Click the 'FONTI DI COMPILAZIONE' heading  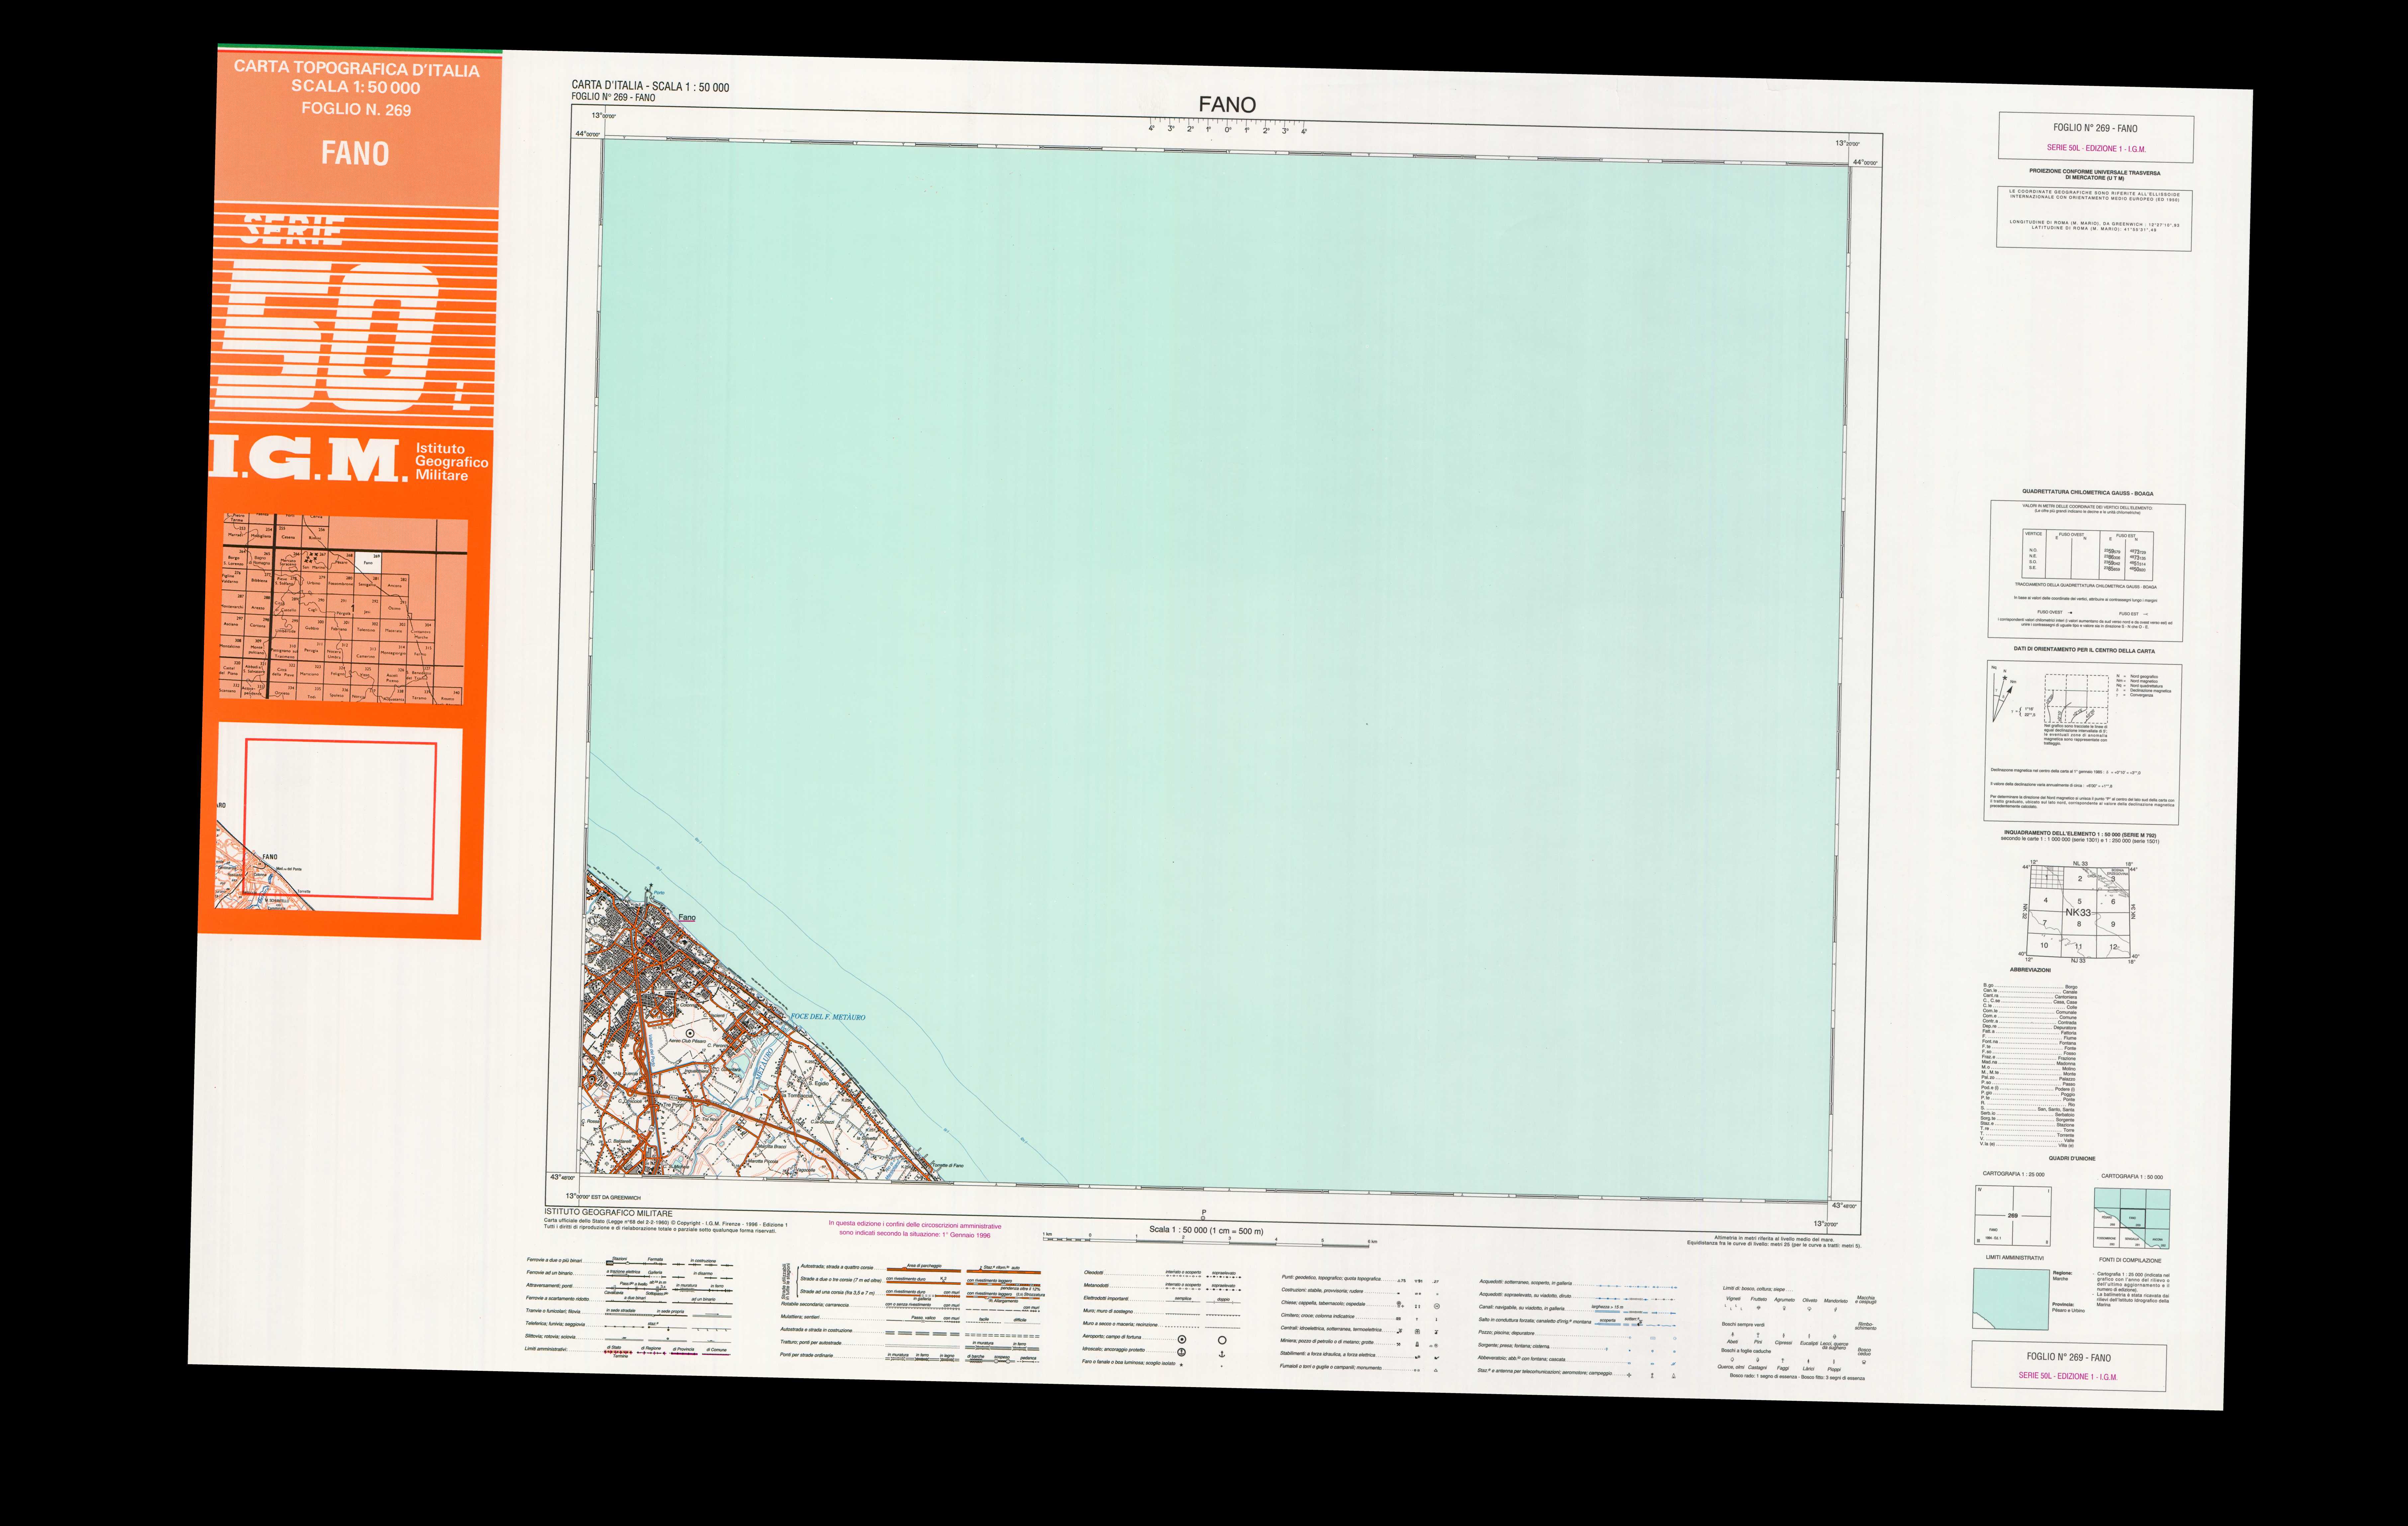2130,1260
